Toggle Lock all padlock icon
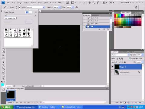145x109 pixels. (x=125, y=62)
